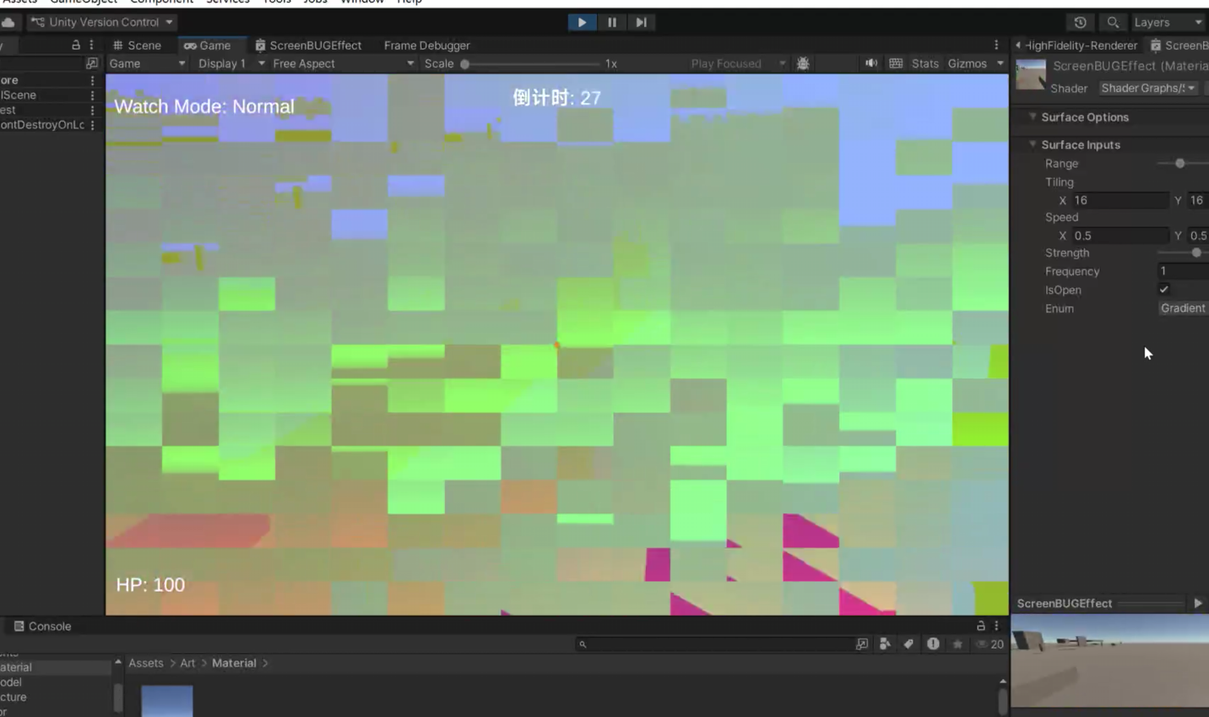1209x717 pixels.
Task: Open the Layers dropdown
Action: (x=1167, y=23)
